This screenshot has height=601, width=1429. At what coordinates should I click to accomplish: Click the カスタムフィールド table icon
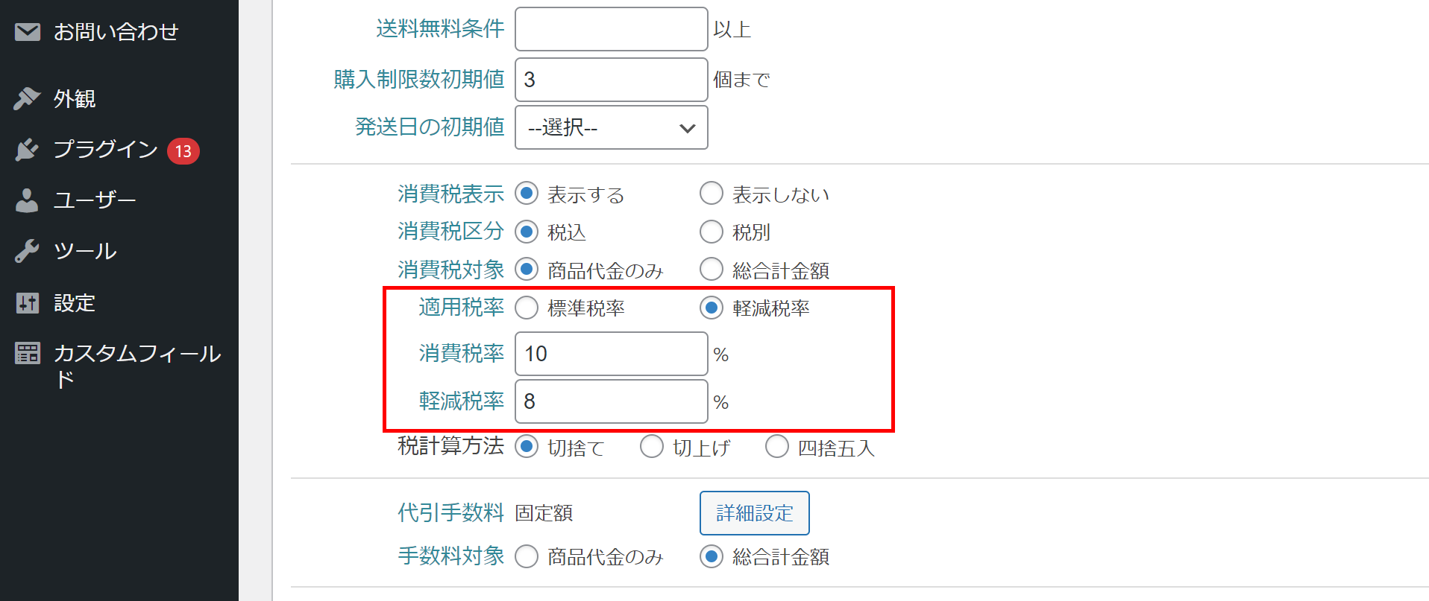pyautogui.click(x=28, y=353)
